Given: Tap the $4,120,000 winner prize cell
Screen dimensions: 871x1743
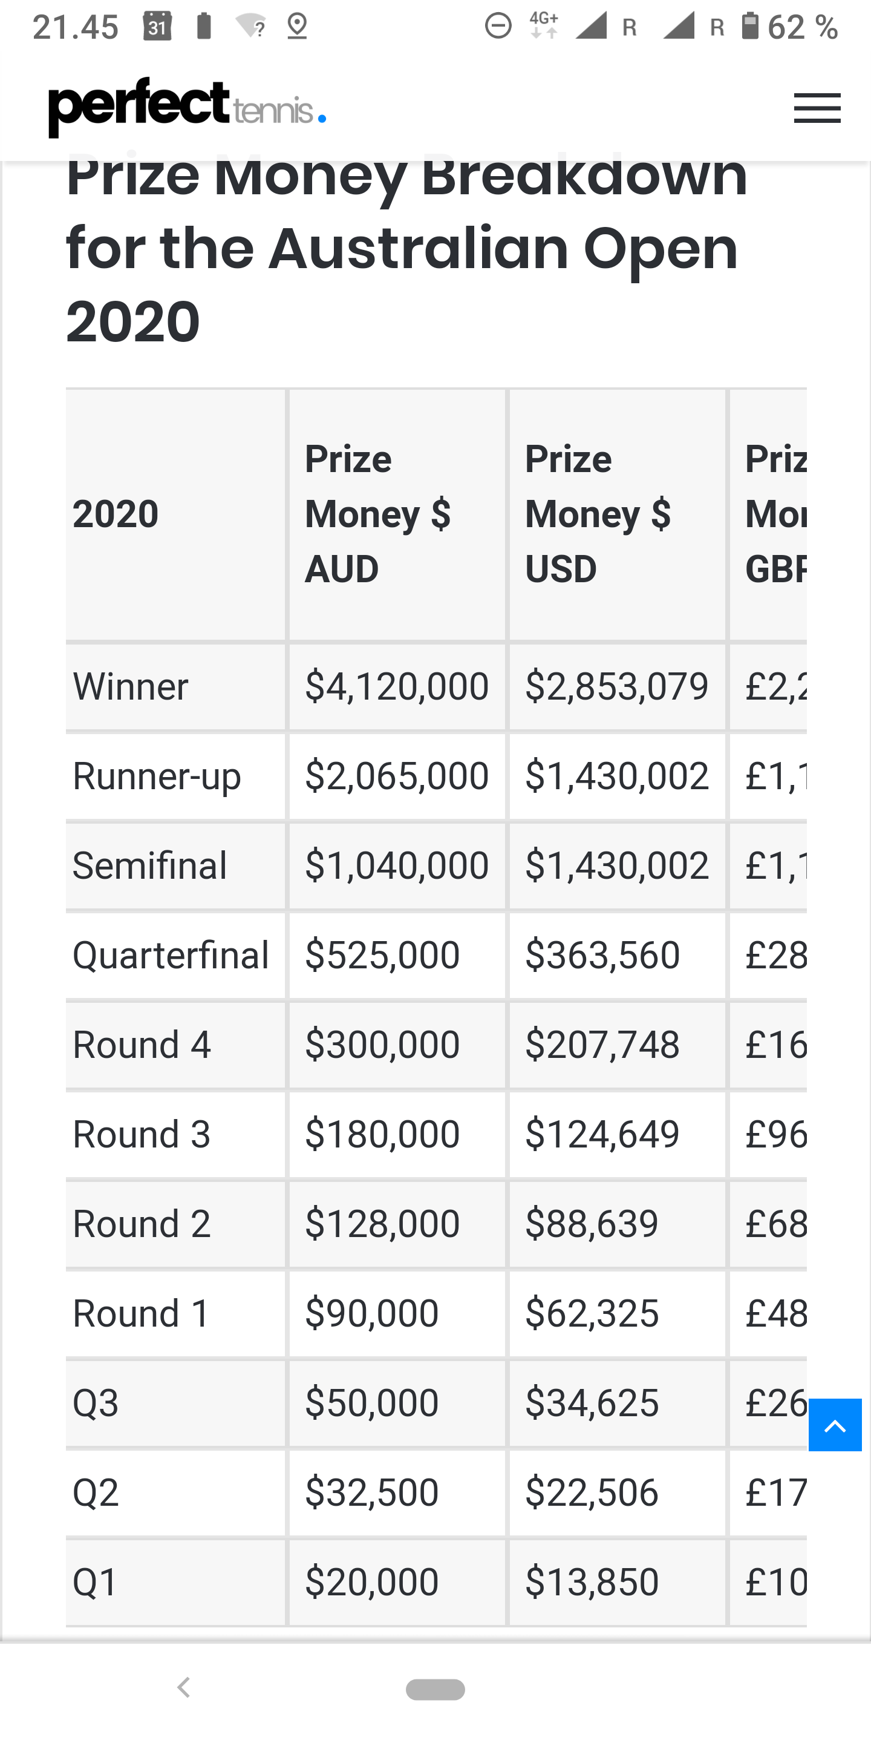Looking at the screenshot, I should point(397,687).
